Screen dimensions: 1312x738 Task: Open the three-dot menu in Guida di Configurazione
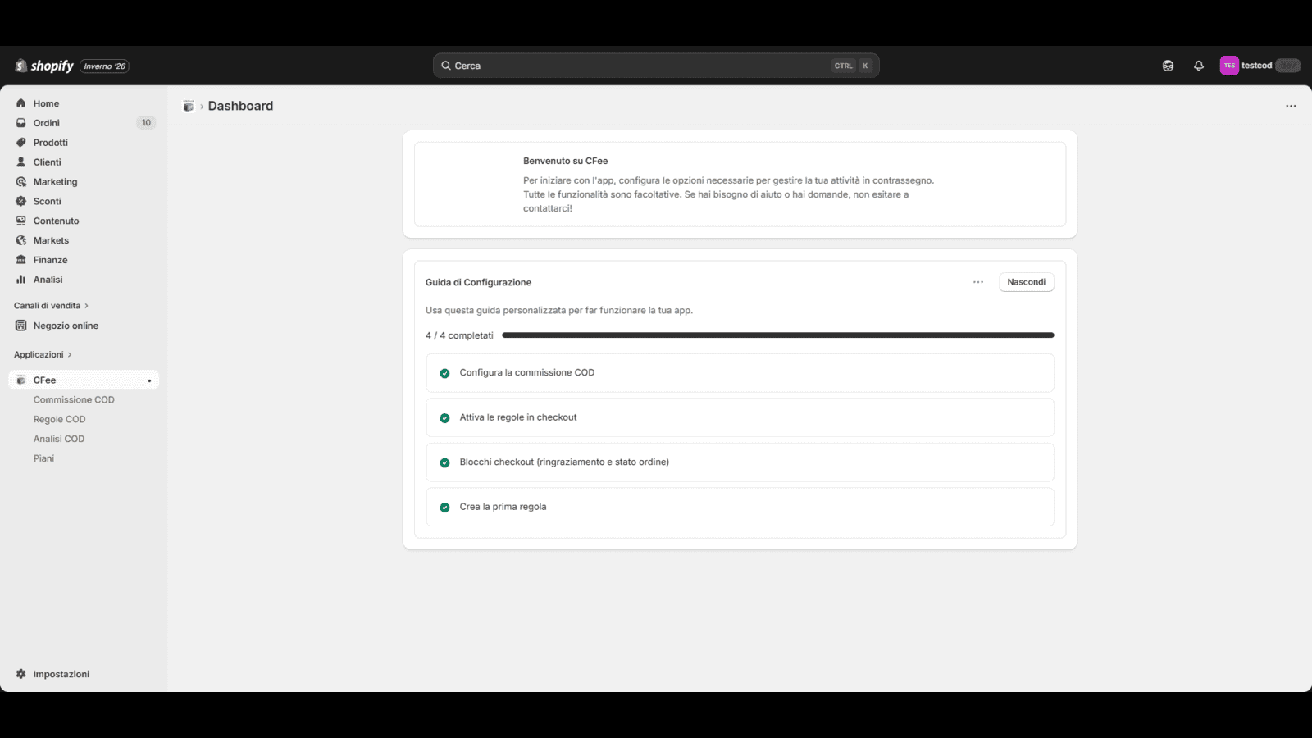point(978,282)
